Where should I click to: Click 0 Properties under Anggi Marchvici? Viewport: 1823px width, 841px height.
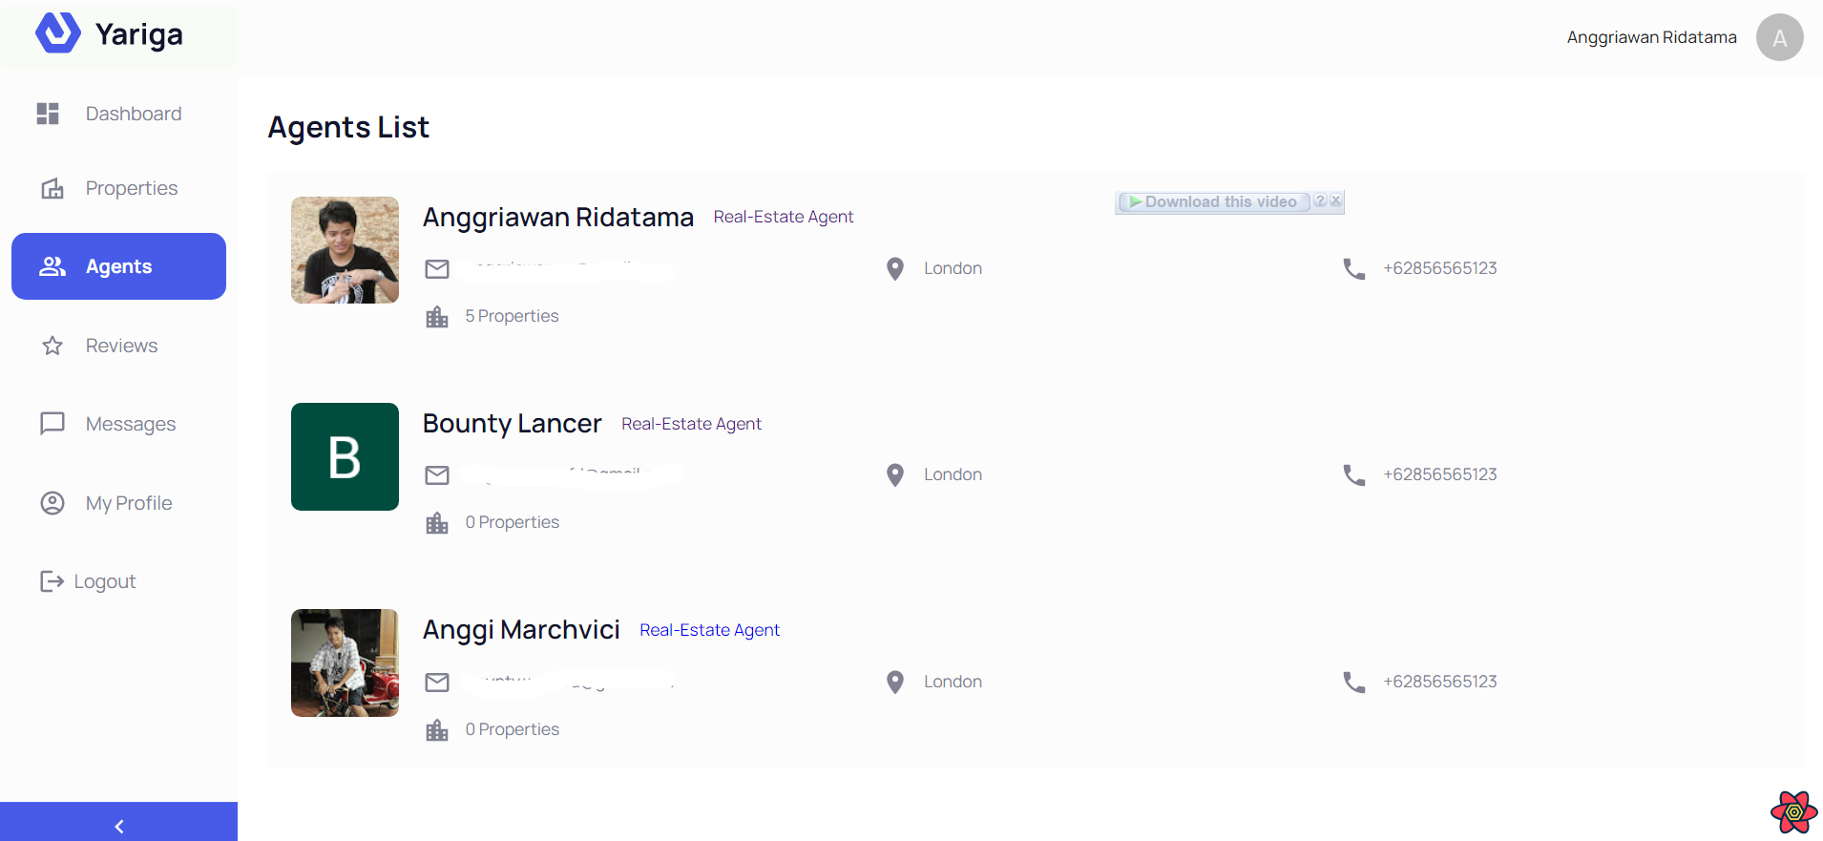click(x=512, y=729)
